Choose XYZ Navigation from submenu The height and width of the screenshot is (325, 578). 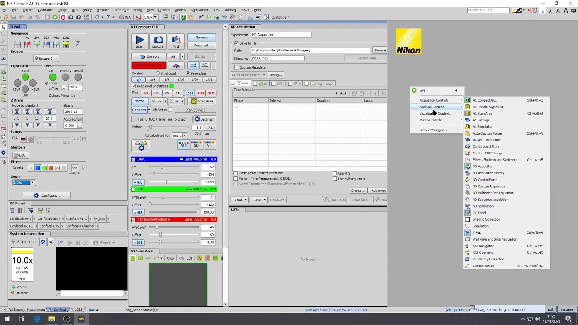click(506, 246)
